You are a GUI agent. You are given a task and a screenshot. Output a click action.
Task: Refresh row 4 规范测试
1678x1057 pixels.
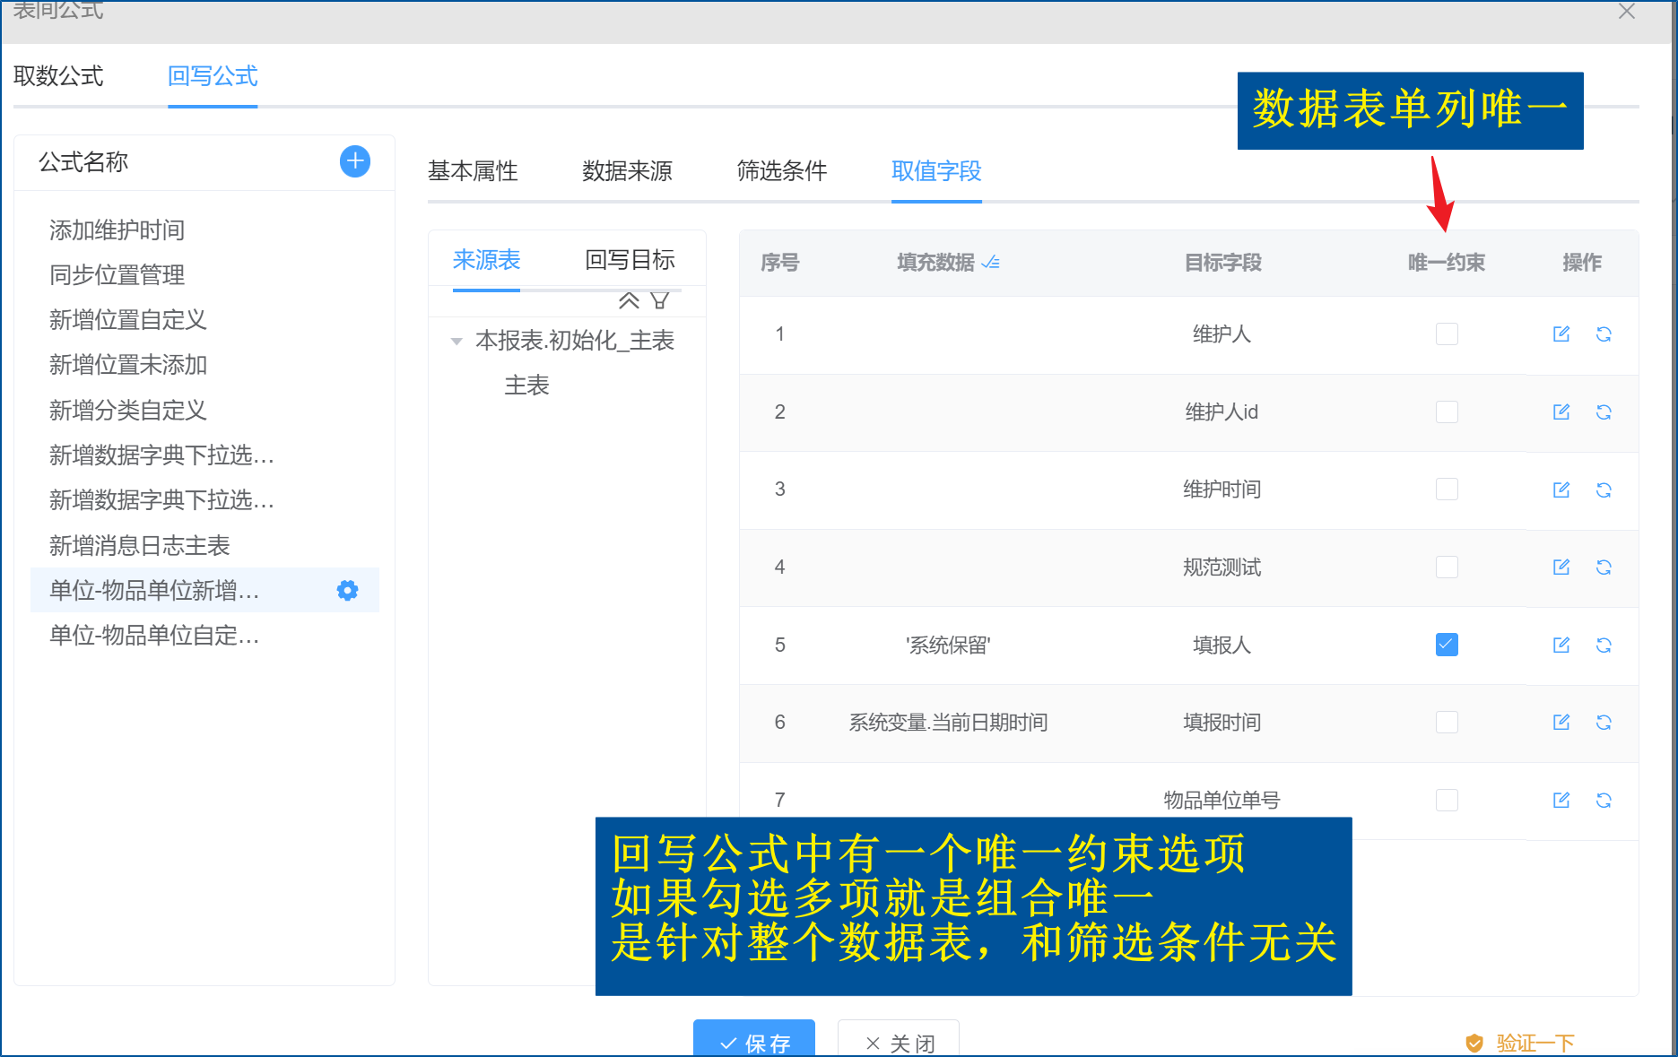tap(1604, 567)
